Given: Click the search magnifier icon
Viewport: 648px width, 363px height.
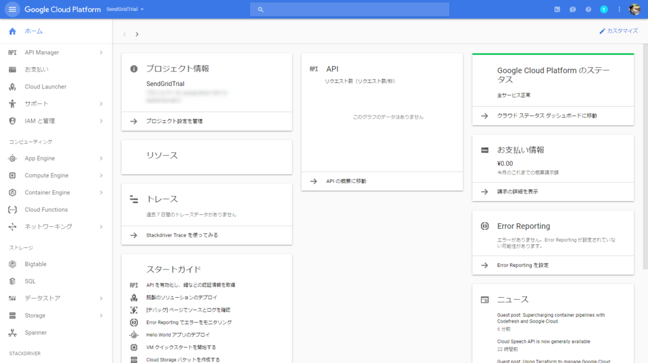Looking at the screenshot, I should [260, 9].
